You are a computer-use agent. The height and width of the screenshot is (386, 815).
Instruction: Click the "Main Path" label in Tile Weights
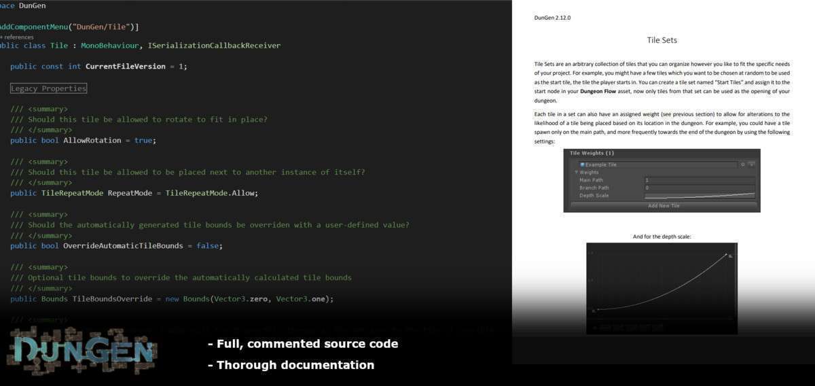[x=591, y=180]
